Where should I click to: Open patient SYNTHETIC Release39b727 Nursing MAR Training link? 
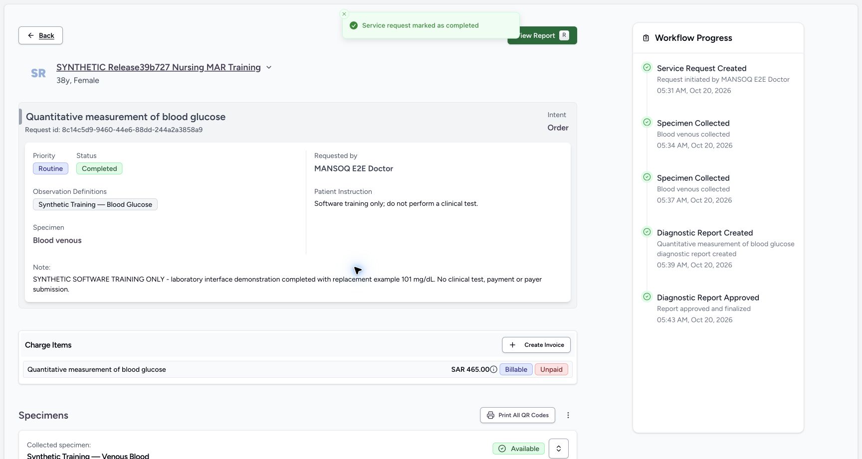point(159,67)
